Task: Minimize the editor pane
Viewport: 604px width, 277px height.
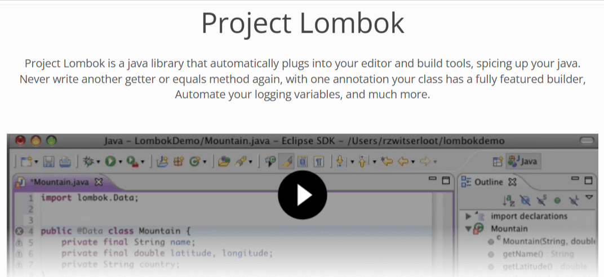Action: [x=433, y=178]
